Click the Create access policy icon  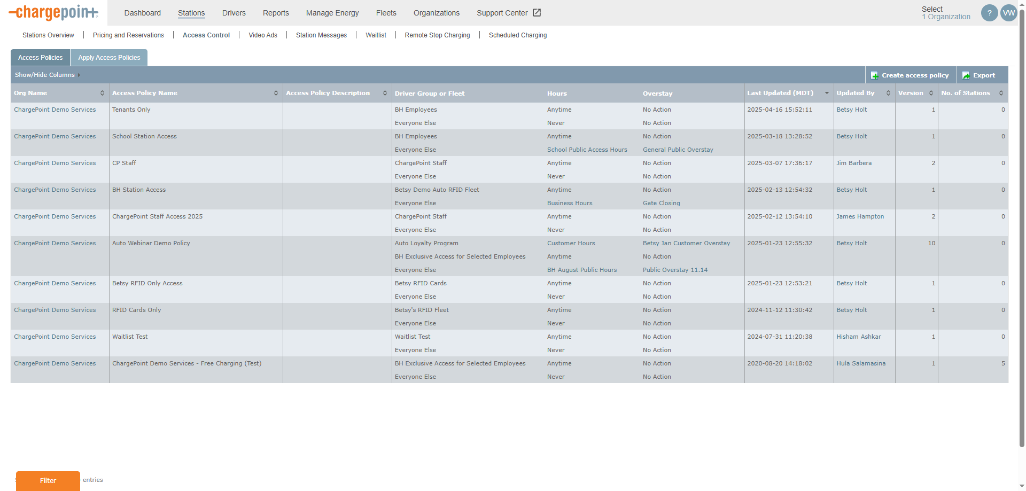click(x=874, y=75)
